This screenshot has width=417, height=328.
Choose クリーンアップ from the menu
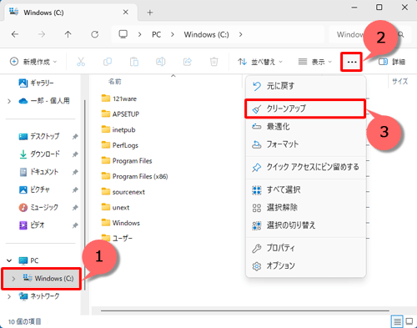(x=306, y=108)
